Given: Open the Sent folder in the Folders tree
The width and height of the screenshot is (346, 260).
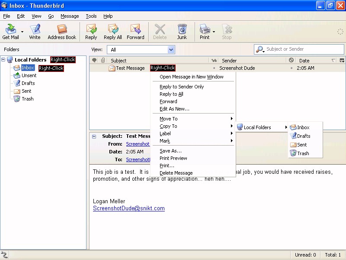Looking at the screenshot, I should (26, 91).
